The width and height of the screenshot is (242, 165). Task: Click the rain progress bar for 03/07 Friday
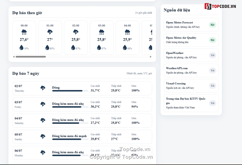point(70,107)
